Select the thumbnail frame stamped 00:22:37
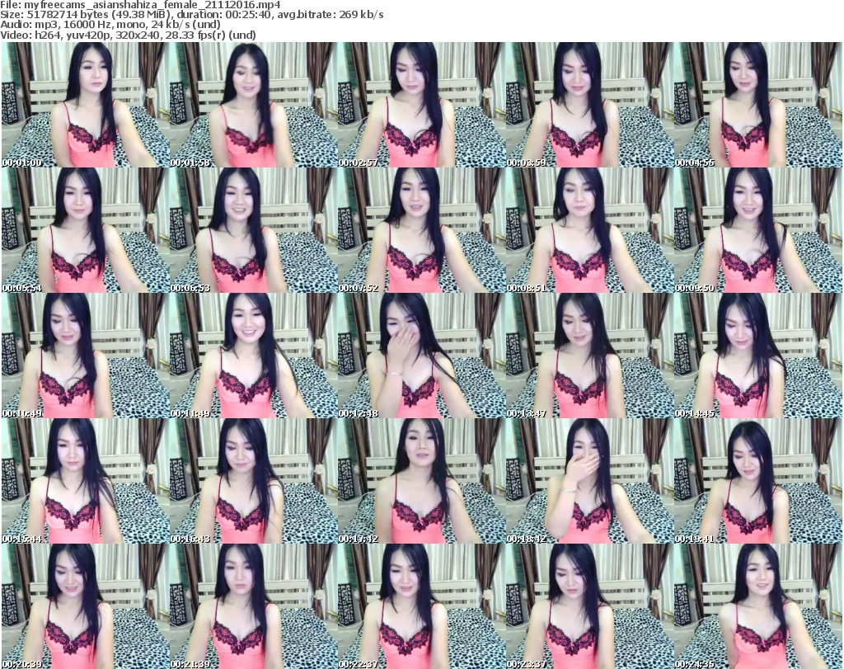The width and height of the screenshot is (844, 669). point(422,606)
